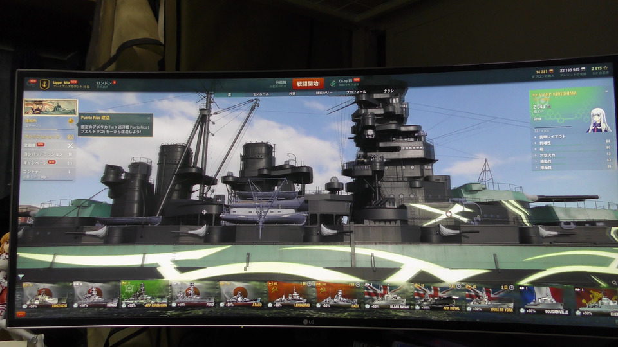618x347 pixels.
Task: Open the コンテナ containers entry
Action: pos(50,173)
